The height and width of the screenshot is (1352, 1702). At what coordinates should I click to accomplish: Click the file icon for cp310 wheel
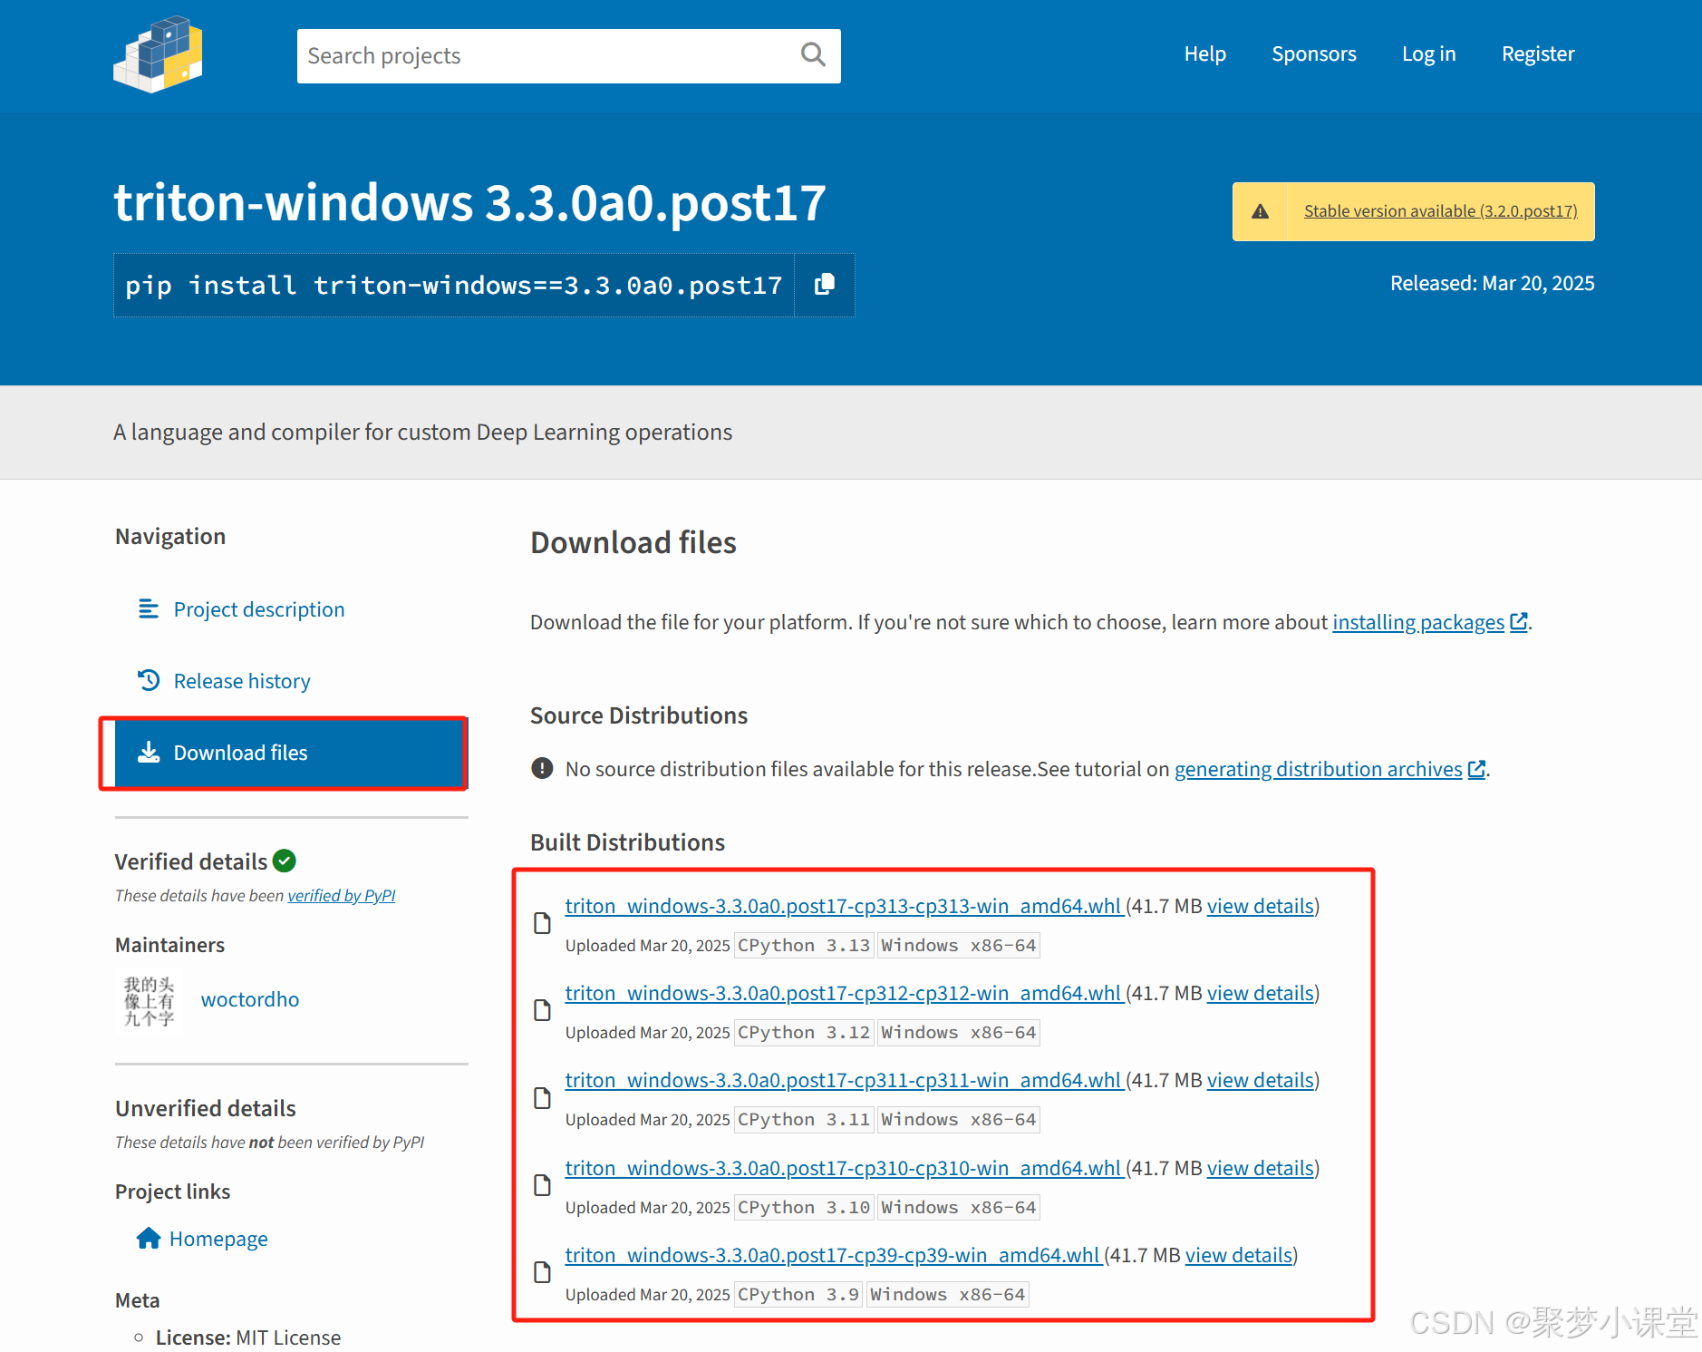[x=542, y=1185]
